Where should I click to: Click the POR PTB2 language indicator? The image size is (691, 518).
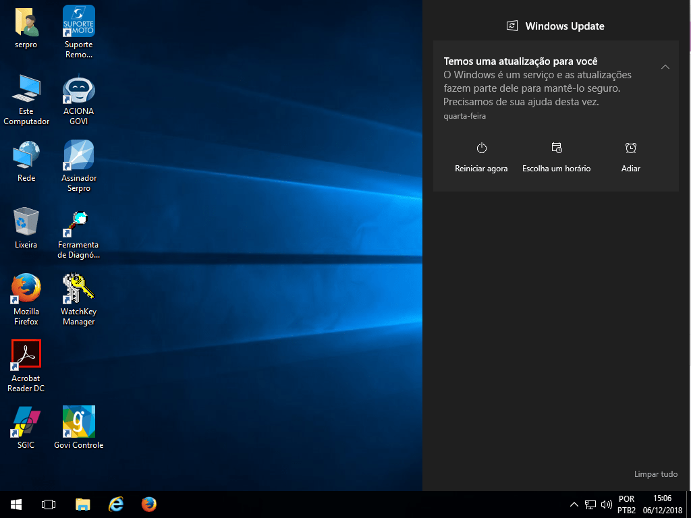coord(626,505)
